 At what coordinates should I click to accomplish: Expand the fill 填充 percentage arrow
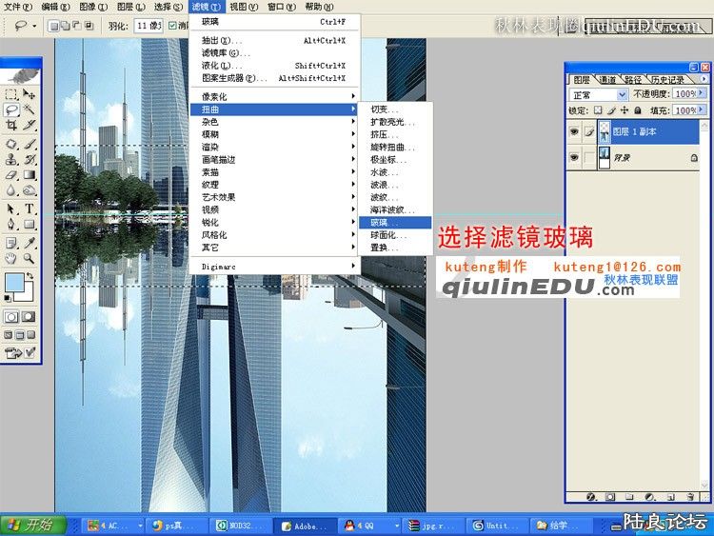(704, 110)
